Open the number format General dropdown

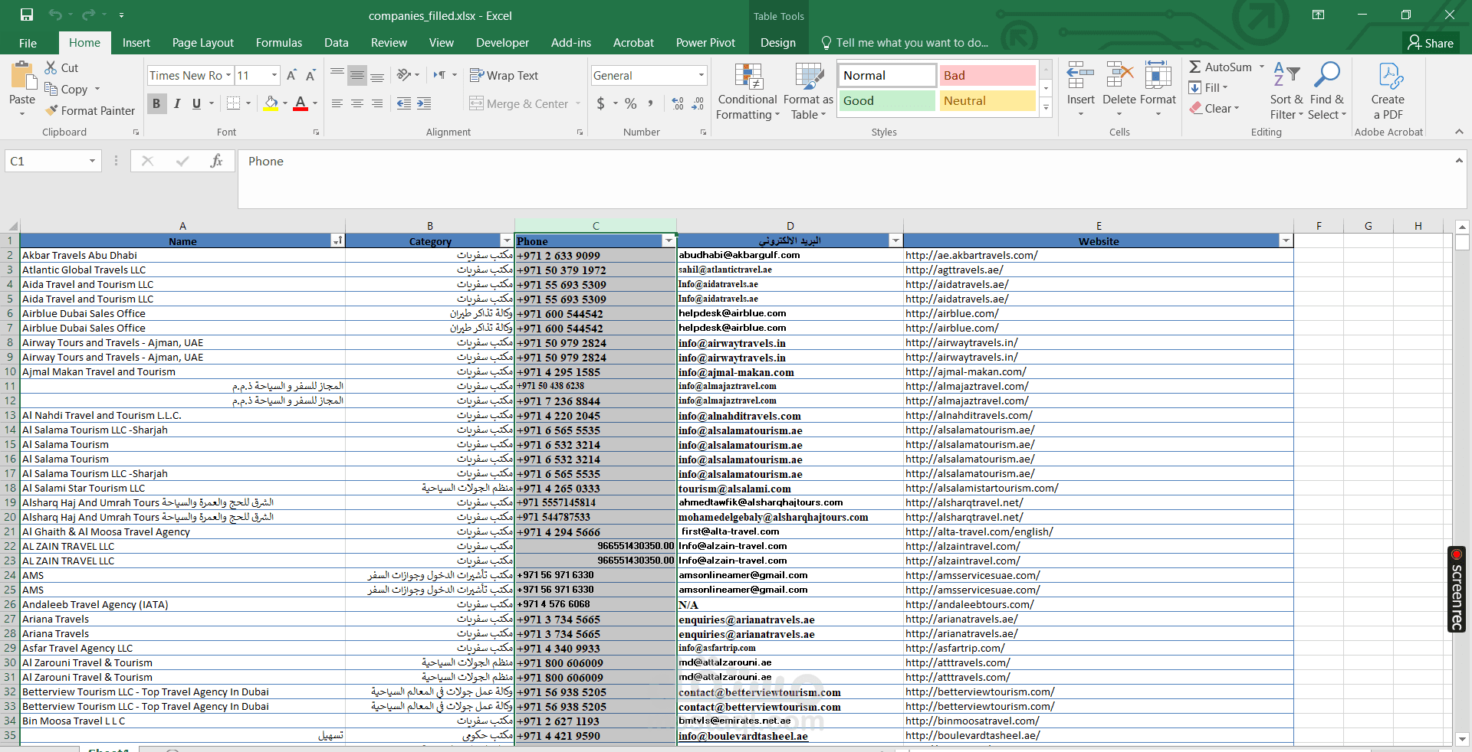[x=701, y=75]
